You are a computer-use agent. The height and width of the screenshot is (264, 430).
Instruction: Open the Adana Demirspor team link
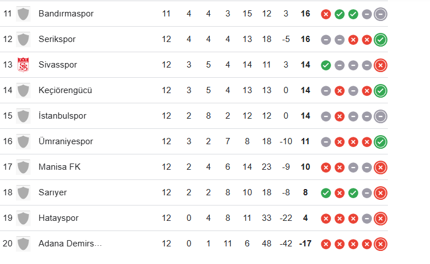70,244
